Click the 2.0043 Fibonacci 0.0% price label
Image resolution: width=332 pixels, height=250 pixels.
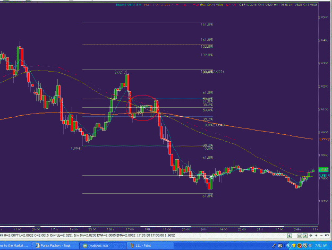coord(218,125)
